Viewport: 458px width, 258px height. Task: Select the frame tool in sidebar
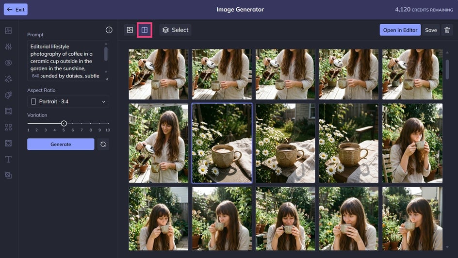click(8, 111)
